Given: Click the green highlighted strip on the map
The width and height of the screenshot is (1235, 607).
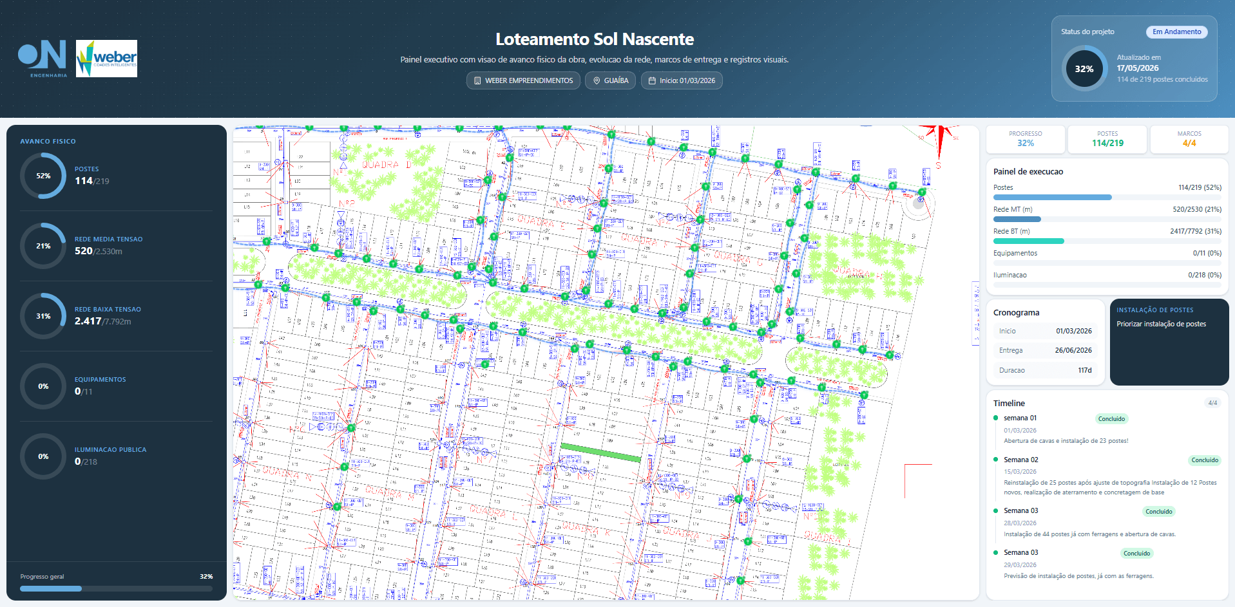Looking at the screenshot, I should pyautogui.click(x=601, y=453).
